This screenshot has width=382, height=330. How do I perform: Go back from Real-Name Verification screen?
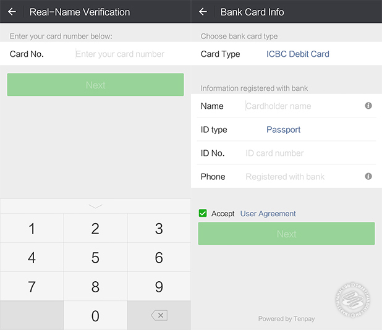(12, 12)
